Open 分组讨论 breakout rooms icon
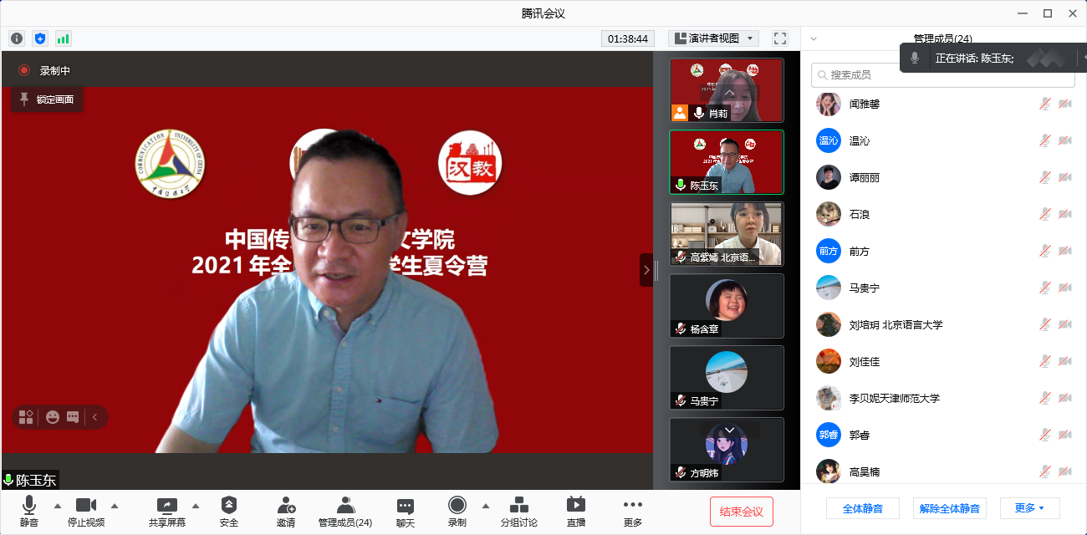Image resolution: width=1087 pixels, height=535 pixels. point(519,506)
